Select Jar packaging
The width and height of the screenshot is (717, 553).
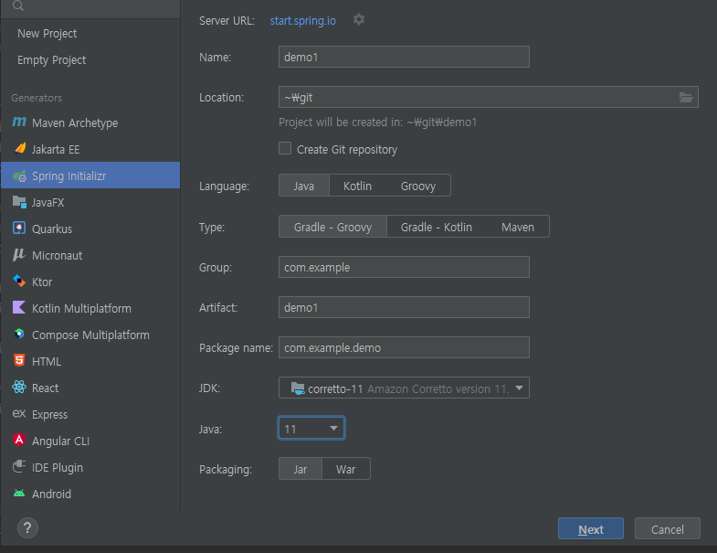pos(301,469)
